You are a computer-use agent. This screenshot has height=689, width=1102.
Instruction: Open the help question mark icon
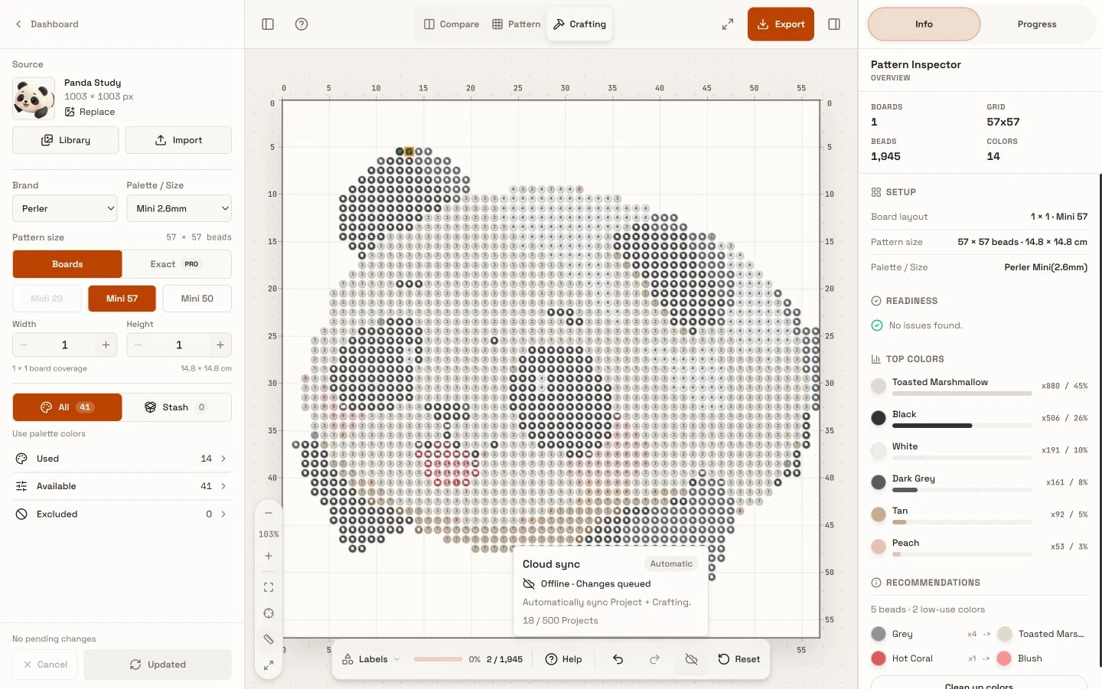[302, 24]
